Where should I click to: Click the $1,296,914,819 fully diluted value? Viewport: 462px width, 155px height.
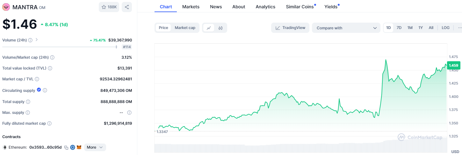tap(118, 123)
